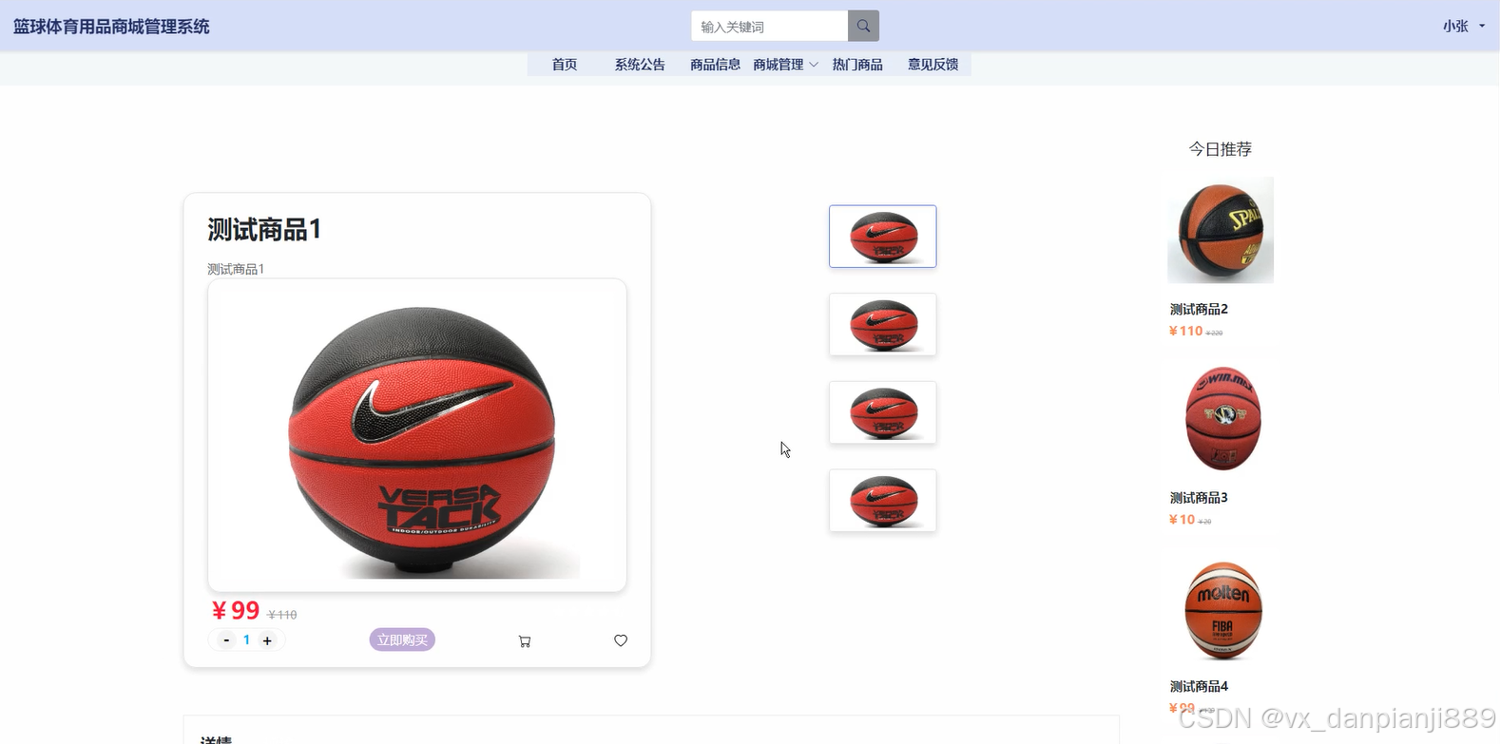Image resolution: width=1500 pixels, height=744 pixels.
Task: Click the 测试商品1 product heading
Action: click(x=264, y=230)
